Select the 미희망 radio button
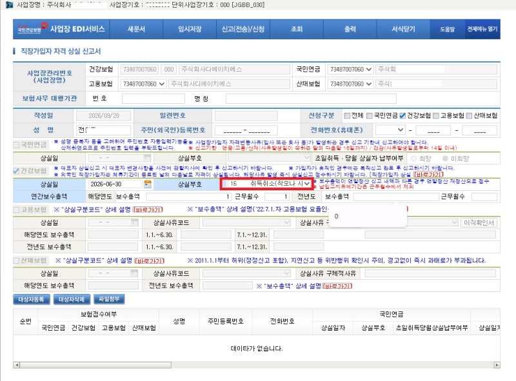This screenshot has width=516, height=381. (x=445, y=158)
